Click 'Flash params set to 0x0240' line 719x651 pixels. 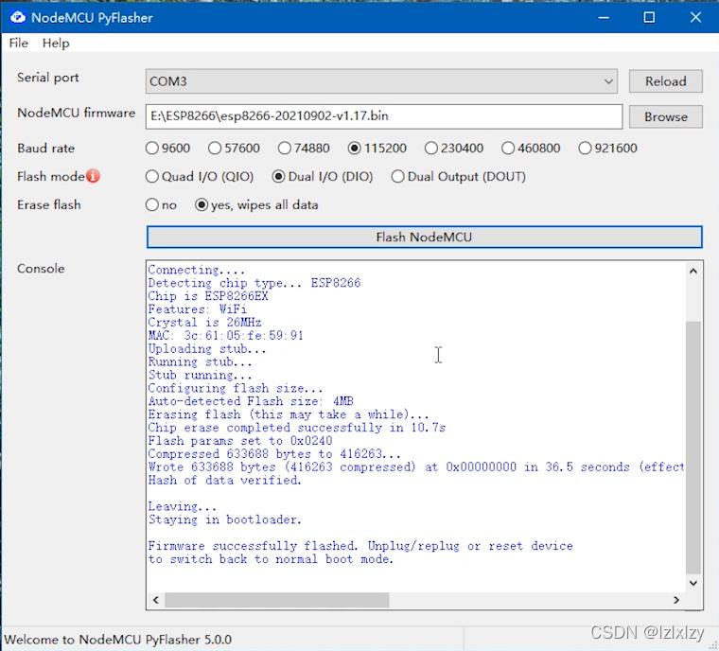tap(240, 441)
